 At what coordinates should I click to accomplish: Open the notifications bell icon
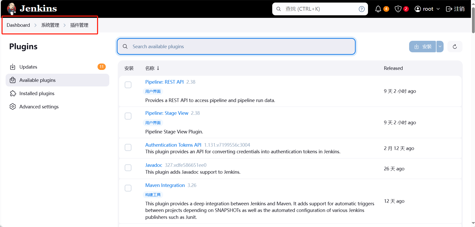(x=378, y=9)
